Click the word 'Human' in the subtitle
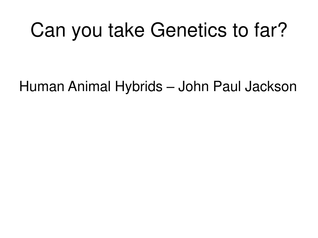This screenshot has height=238, width=318. [x=42, y=86]
